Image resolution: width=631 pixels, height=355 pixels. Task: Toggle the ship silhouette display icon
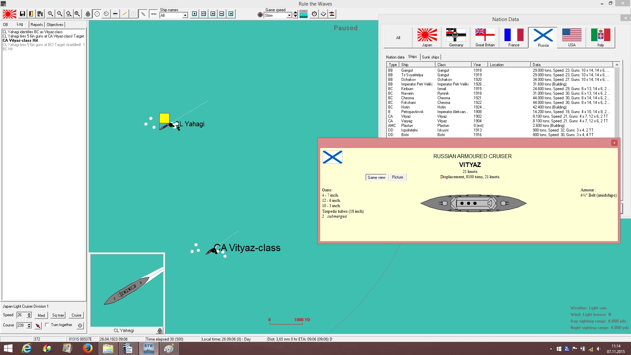[143, 14]
